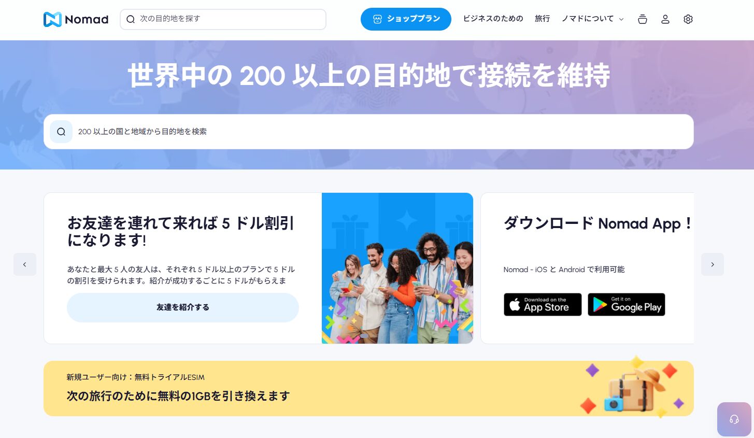Image resolution: width=754 pixels, height=438 pixels.
Task: Show next carousel slide with right chevron
Action: (x=713, y=264)
